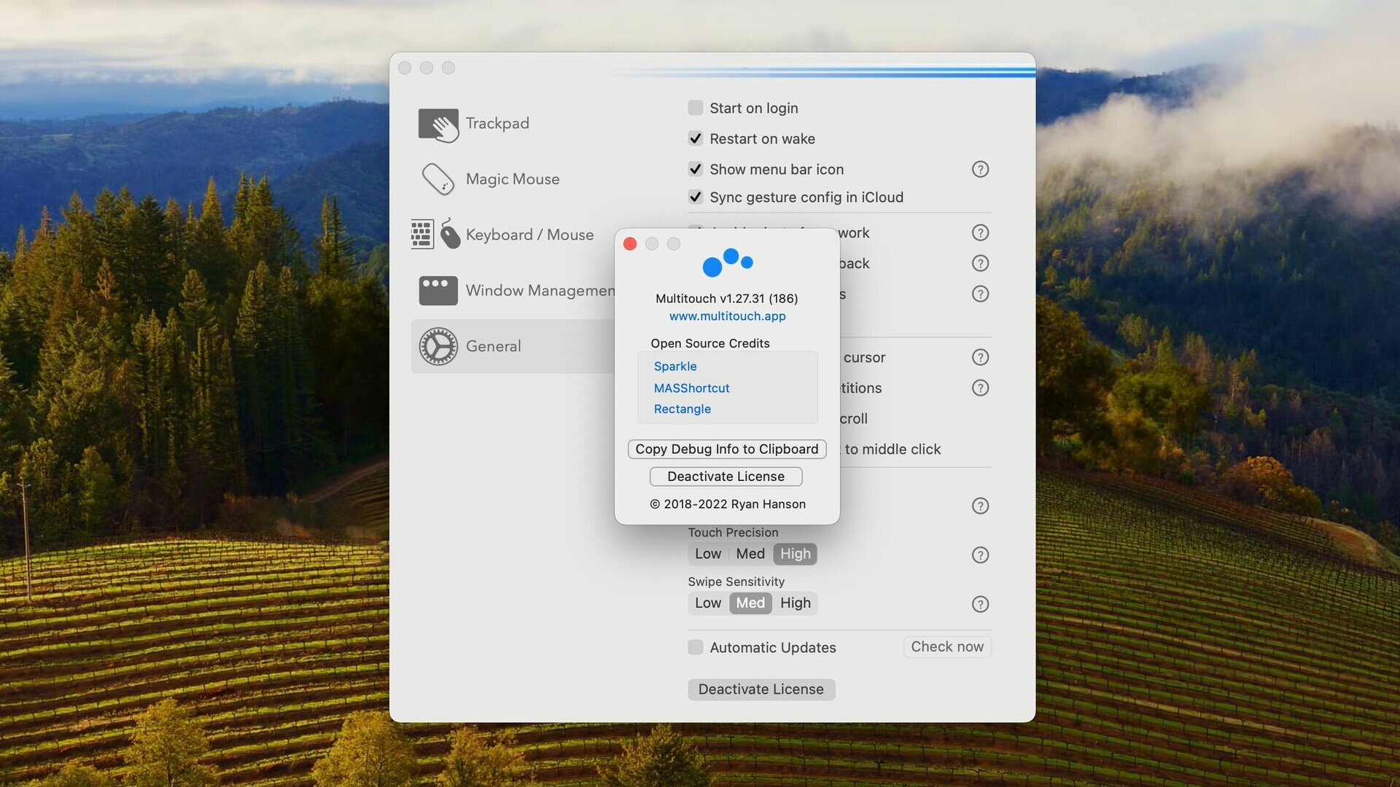The width and height of the screenshot is (1400, 787).
Task: Set Touch Precision to Low
Action: click(707, 554)
